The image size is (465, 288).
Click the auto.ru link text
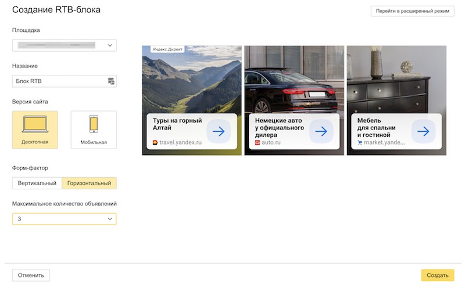pyautogui.click(x=271, y=142)
